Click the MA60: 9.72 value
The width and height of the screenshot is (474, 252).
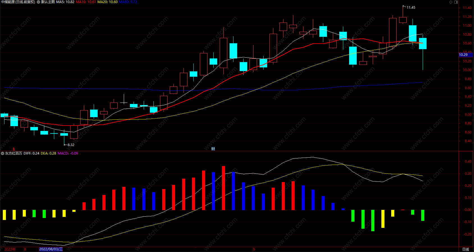(128, 2)
